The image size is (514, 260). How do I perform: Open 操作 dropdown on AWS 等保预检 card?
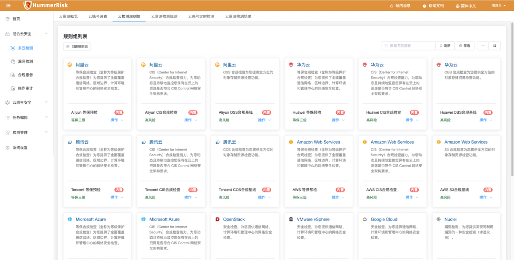(338, 197)
